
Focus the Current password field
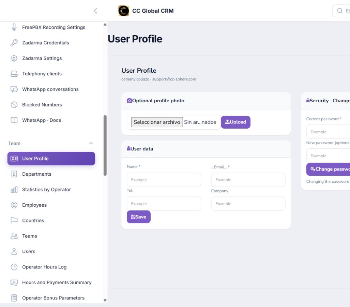328,132
